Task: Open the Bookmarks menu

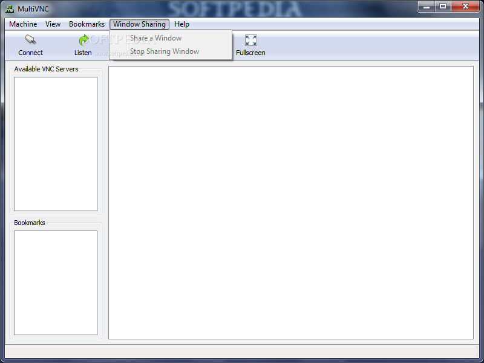Action: [87, 24]
